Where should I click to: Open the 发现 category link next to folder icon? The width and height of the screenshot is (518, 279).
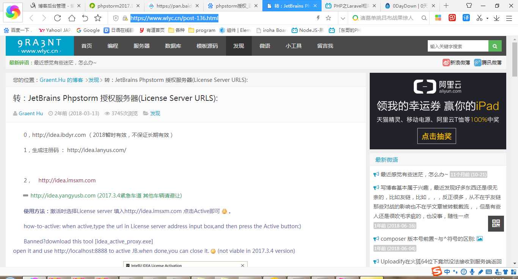tap(155, 113)
